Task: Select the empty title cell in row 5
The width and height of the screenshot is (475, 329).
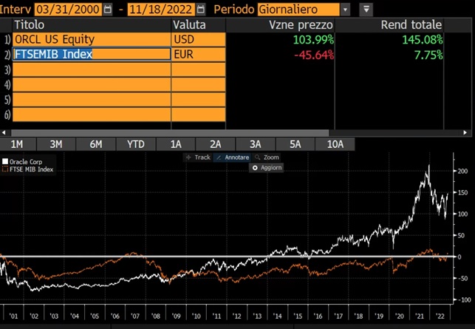Action: [x=92, y=100]
